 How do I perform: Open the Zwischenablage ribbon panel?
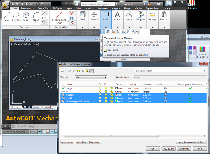click(x=164, y=20)
